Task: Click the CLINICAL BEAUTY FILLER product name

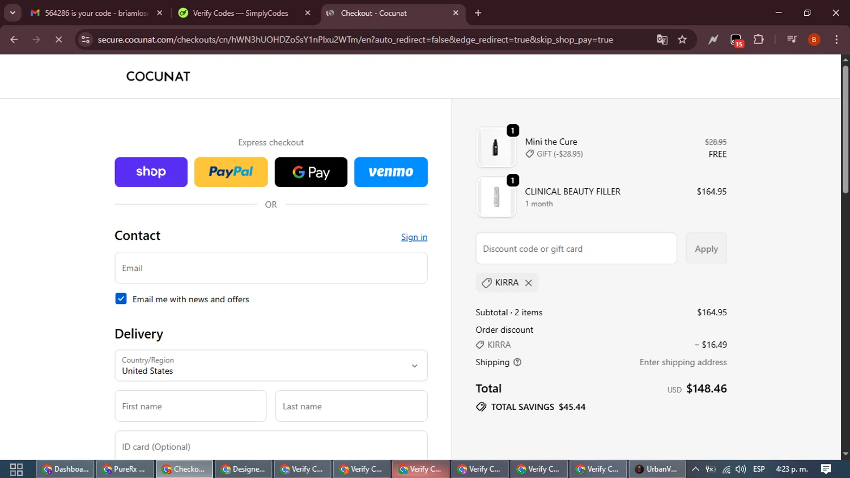Action: [572, 192]
